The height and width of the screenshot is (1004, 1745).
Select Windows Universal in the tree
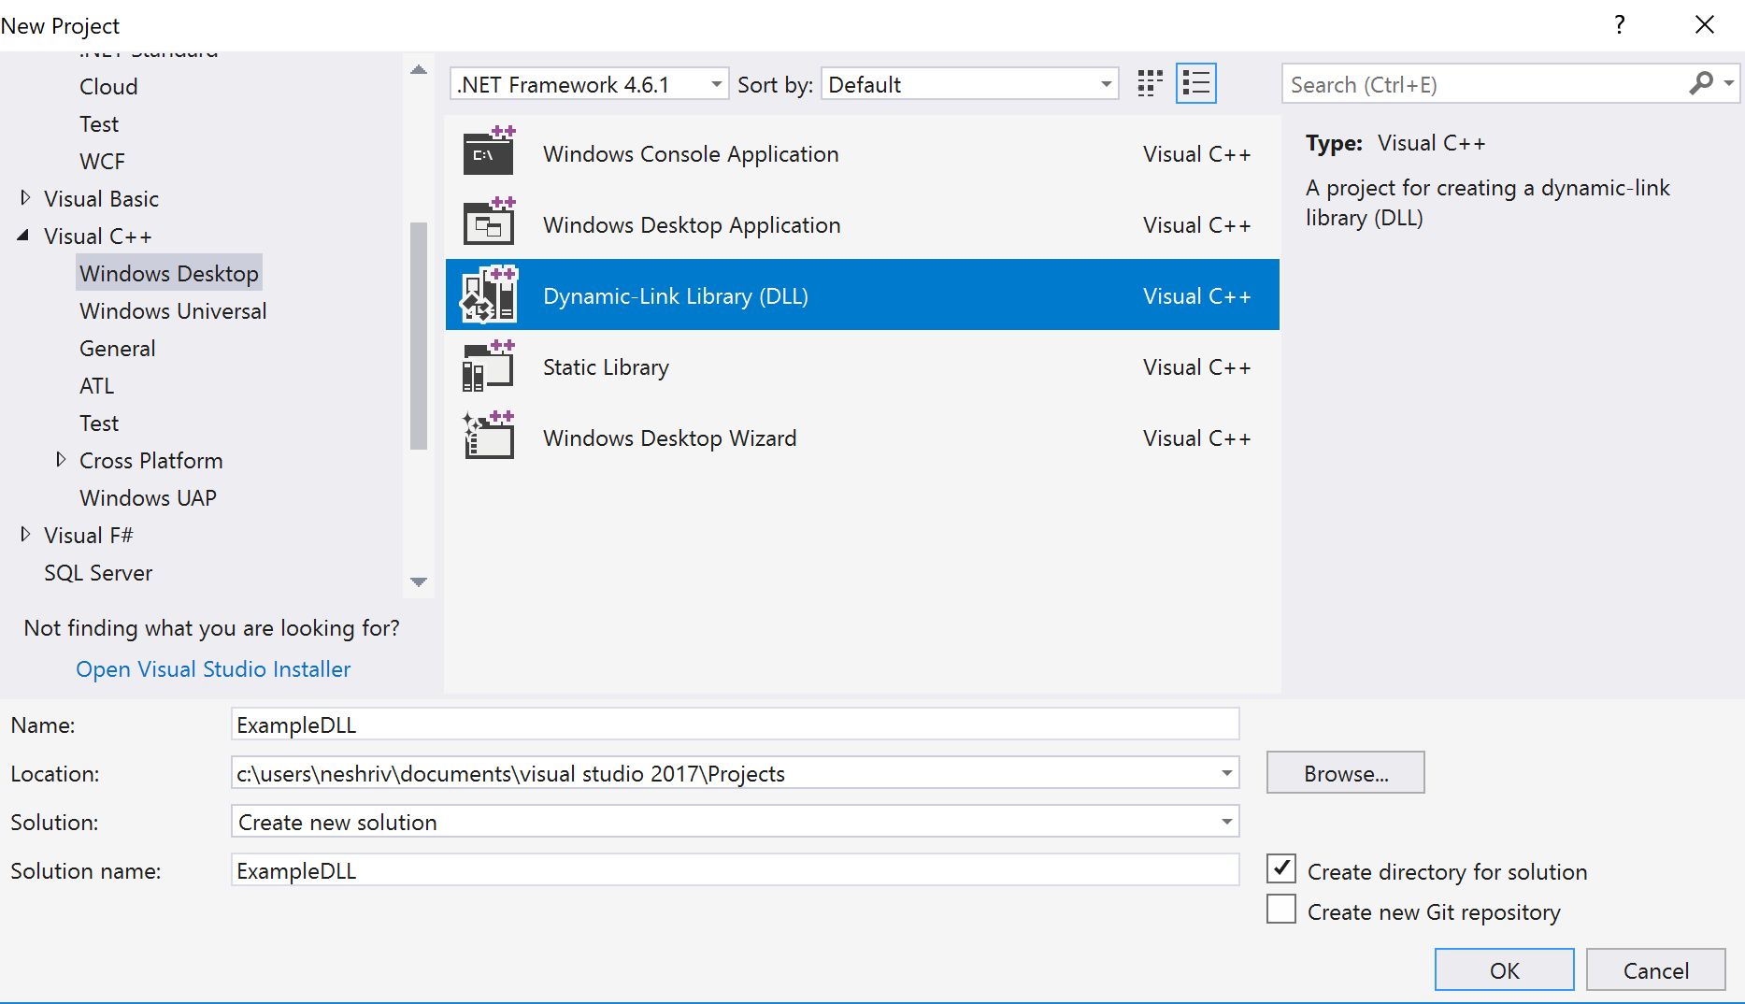(173, 311)
